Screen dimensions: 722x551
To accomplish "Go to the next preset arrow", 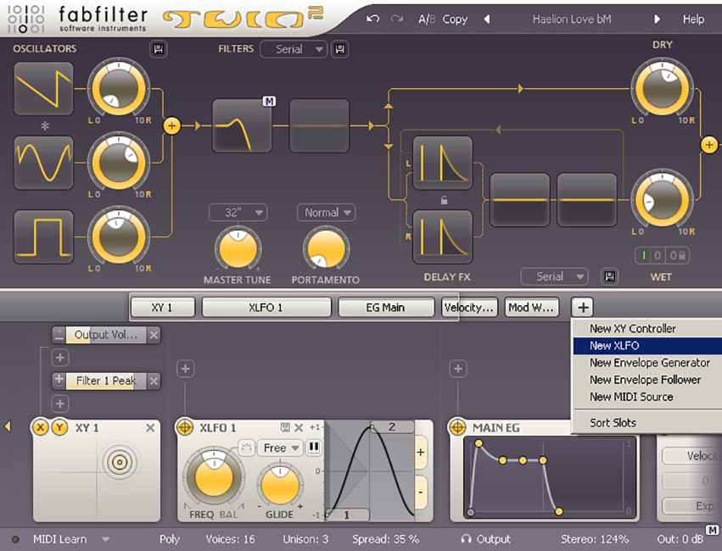I will click(657, 19).
